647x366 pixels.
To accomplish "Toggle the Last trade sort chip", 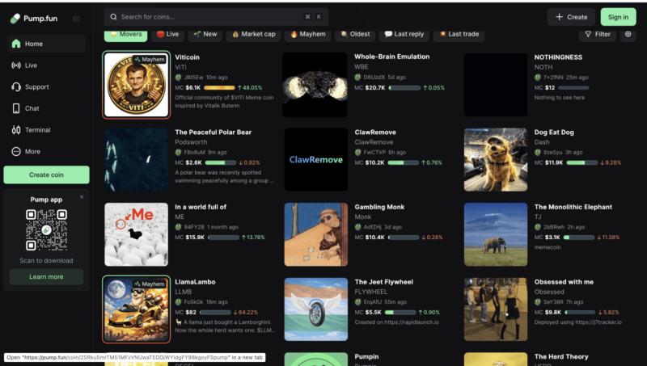I will (x=459, y=35).
